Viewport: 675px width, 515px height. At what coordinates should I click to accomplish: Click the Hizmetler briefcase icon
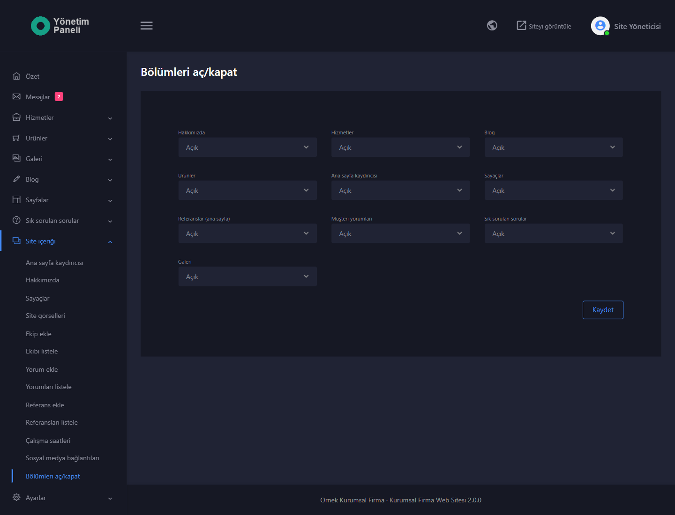16,117
